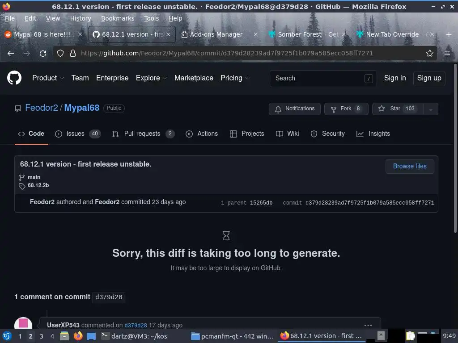Open the Mypal68 repository link
This screenshot has width=458, height=343.
click(x=82, y=108)
